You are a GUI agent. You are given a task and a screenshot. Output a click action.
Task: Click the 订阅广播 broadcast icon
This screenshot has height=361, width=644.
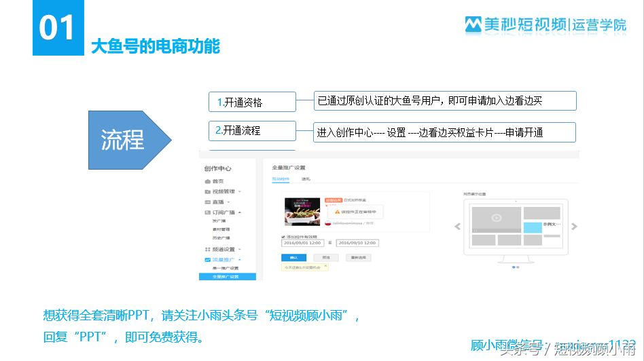207,212
